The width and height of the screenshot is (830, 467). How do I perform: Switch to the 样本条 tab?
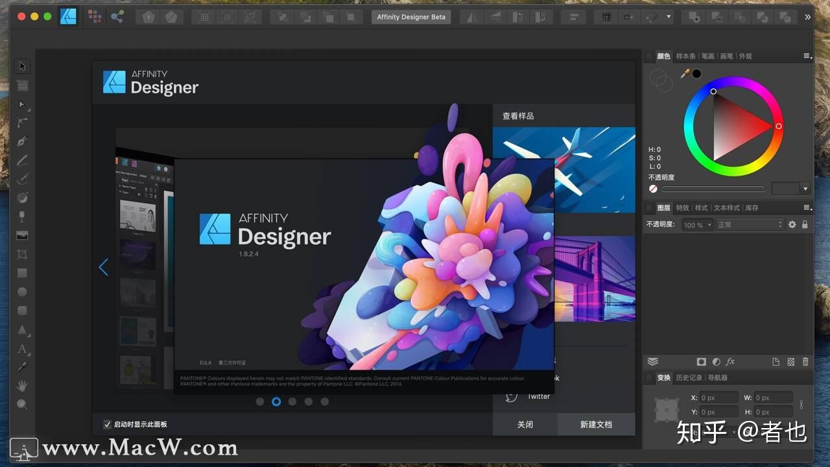(686, 56)
